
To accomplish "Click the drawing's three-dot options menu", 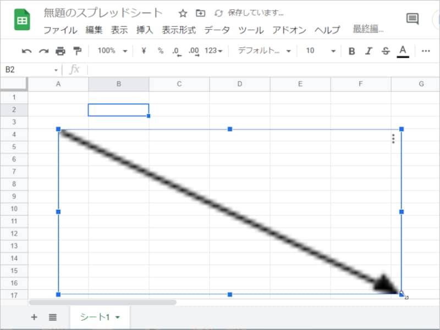I will coord(393,139).
